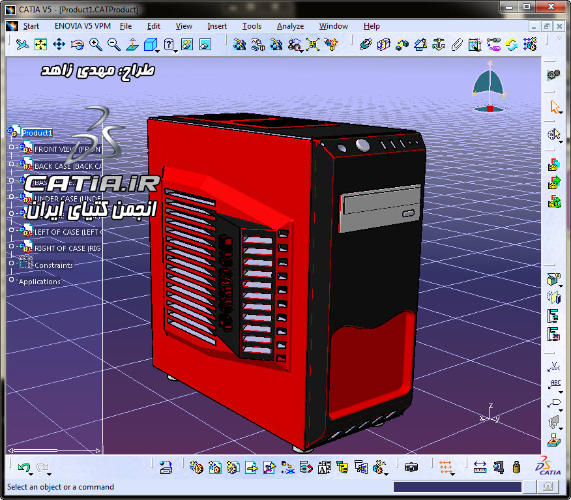Select RIGHT OF CASE node in tree

[x=67, y=248]
